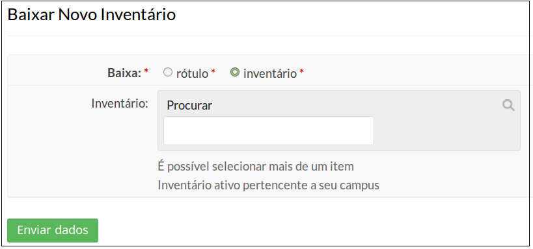Click the Procurar label in search box
This screenshot has width=533, height=249.
[x=189, y=105]
